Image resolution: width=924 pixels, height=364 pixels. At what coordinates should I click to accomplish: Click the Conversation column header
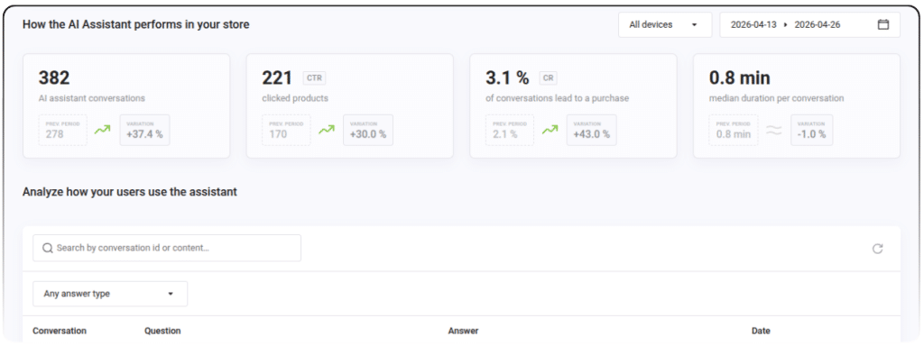[60, 331]
